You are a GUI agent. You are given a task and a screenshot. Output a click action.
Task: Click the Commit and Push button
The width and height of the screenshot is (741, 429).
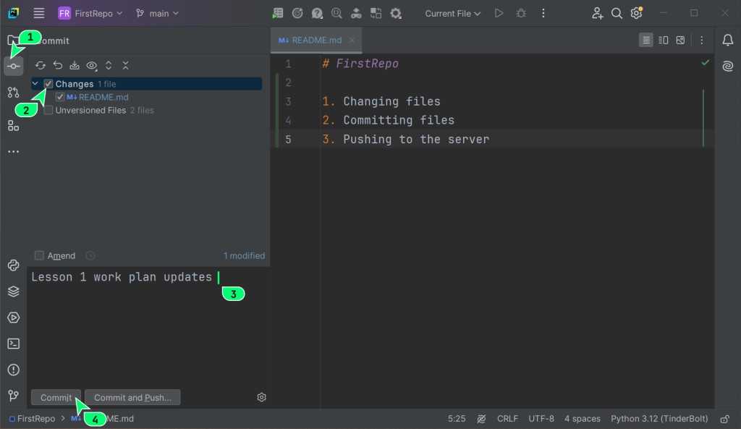pos(132,397)
